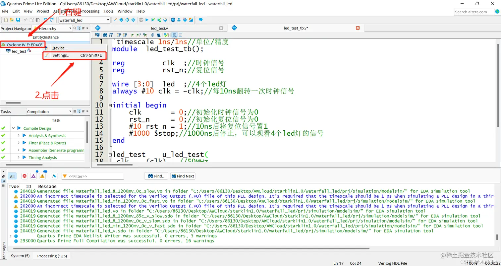The image size is (501, 266).
Task: Expand Assembler task row
Action: pyautogui.click(x=19, y=150)
